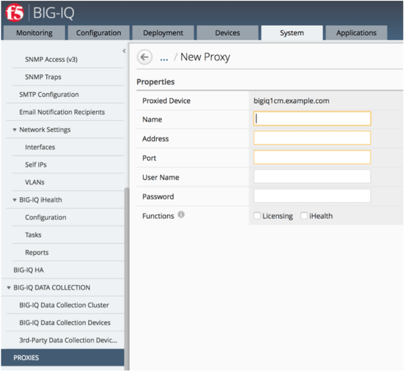
Task: Select the System tab
Action: click(x=292, y=33)
